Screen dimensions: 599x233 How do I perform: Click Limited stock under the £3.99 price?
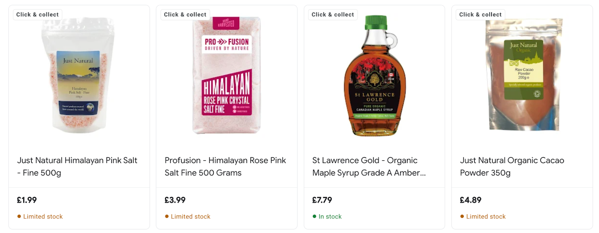(191, 217)
